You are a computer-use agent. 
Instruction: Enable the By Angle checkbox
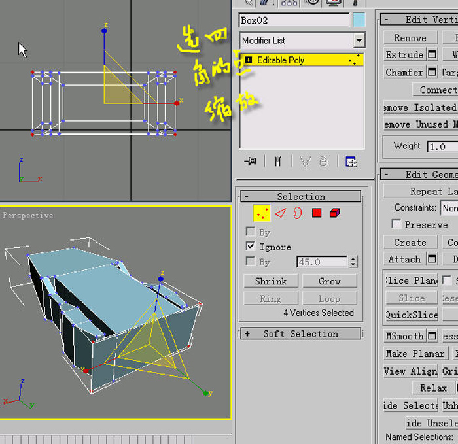pyautogui.click(x=251, y=261)
